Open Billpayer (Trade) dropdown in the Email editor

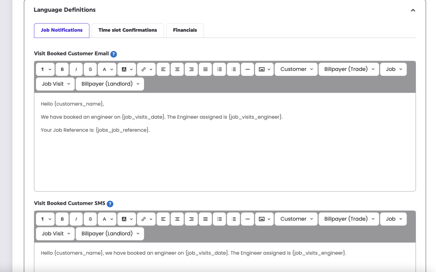point(349,69)
